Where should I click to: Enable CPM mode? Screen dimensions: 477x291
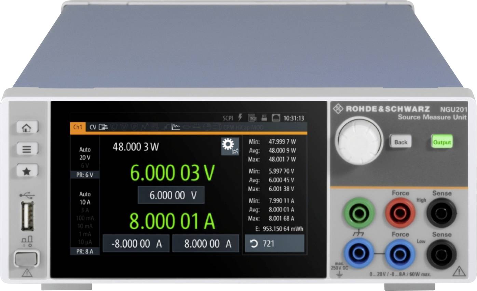point(230,127)
